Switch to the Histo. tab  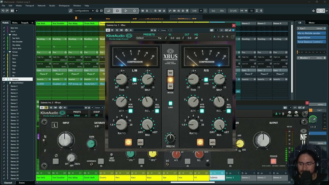(x=15, y=23)
